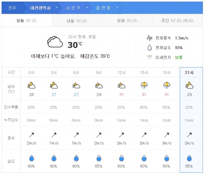This screenshot has height=174, width=205.
Task: Click the 체감온도 39℃ text
Action: click(95, 56)
